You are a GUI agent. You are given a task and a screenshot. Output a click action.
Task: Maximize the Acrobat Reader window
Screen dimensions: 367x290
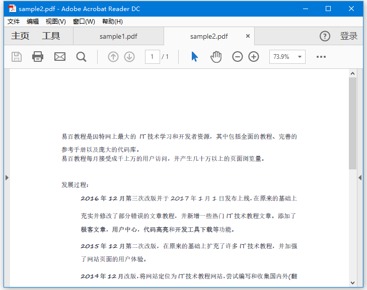pos(328,9)
